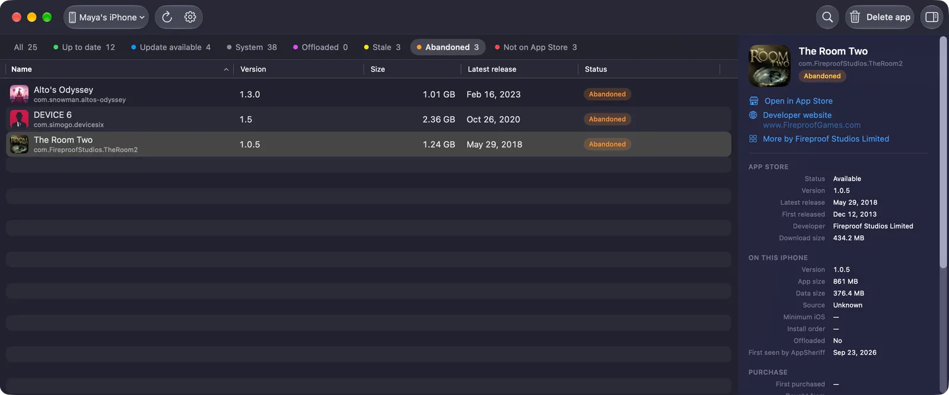This screenshot has height=395, width=949.
Task: Click the refresh icon in toolbar
Action: (x=167, y=17)
